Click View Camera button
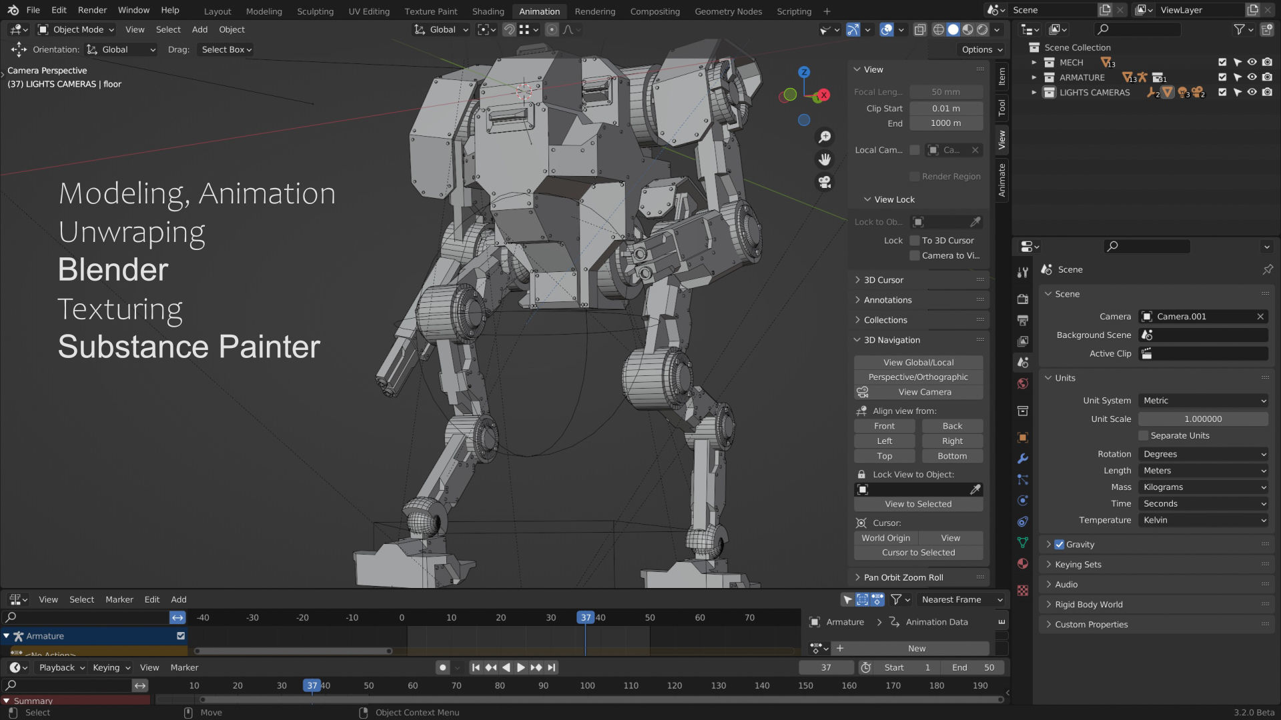1281x720 pixels. point(918,392)
